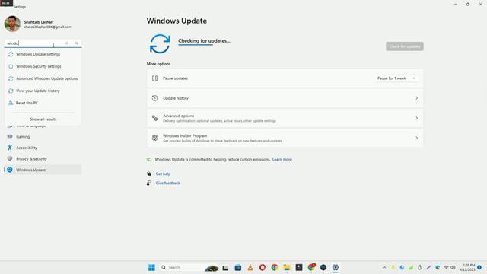
Task: Open Opera browser from the taskbar
Action: click(x=262, y=267)
